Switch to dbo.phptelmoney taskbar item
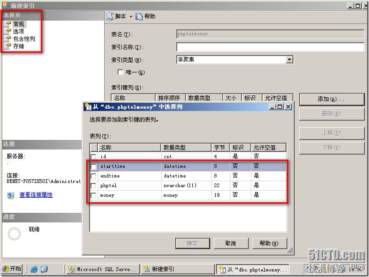This screenshot has height=277, width=369. click(x=253, y=270)
